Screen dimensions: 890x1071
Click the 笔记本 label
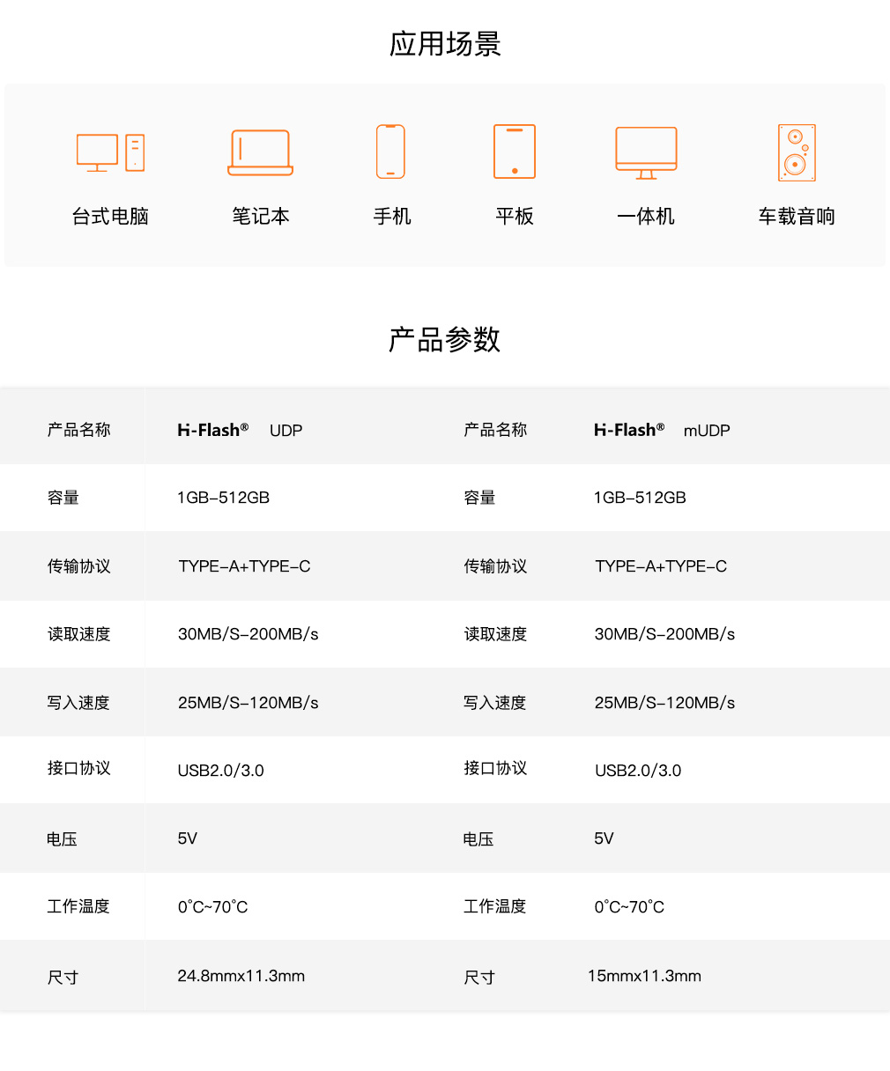[x=261, y=217]
